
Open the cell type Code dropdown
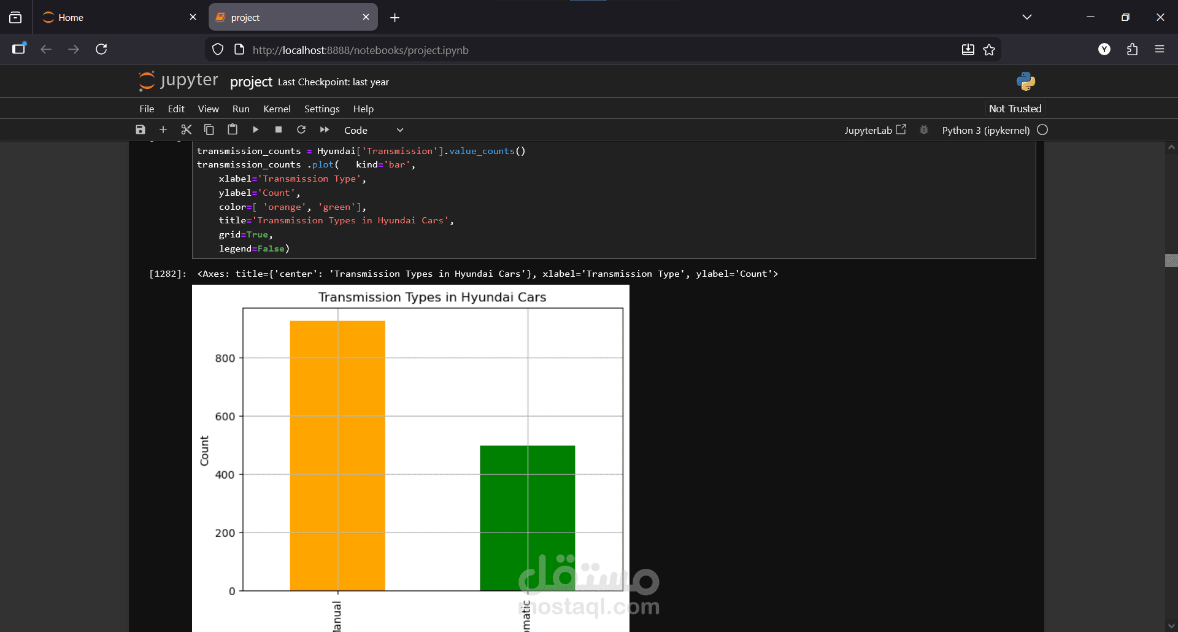point(373,130)
